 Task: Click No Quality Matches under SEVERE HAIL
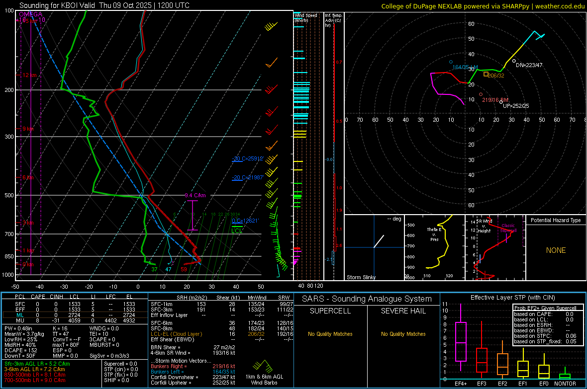(x=403, y=334)
